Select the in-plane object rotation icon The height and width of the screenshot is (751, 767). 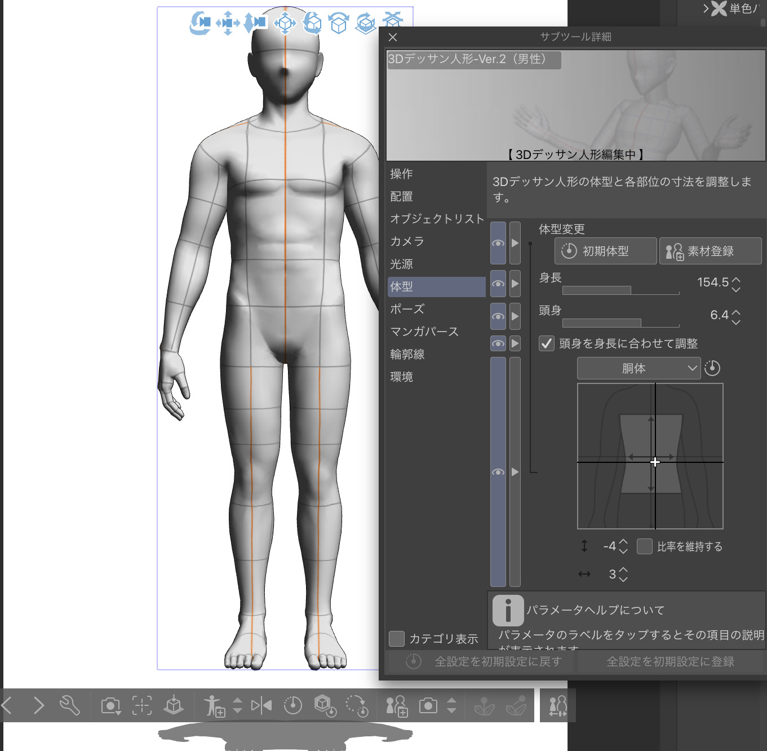339,23
